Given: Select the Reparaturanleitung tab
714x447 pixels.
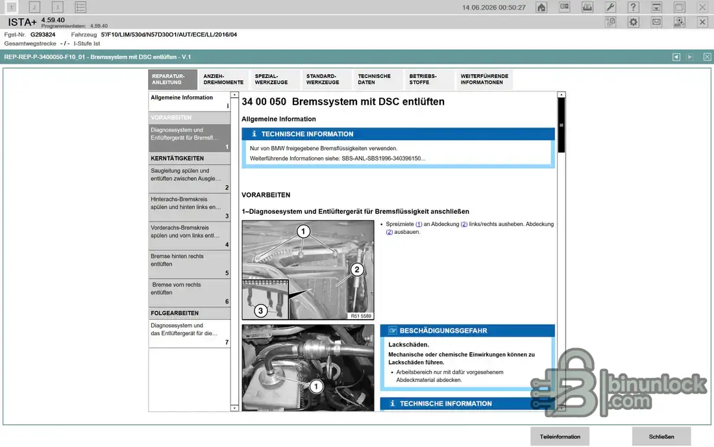Looking at the screenshot, I should [173, 79].
